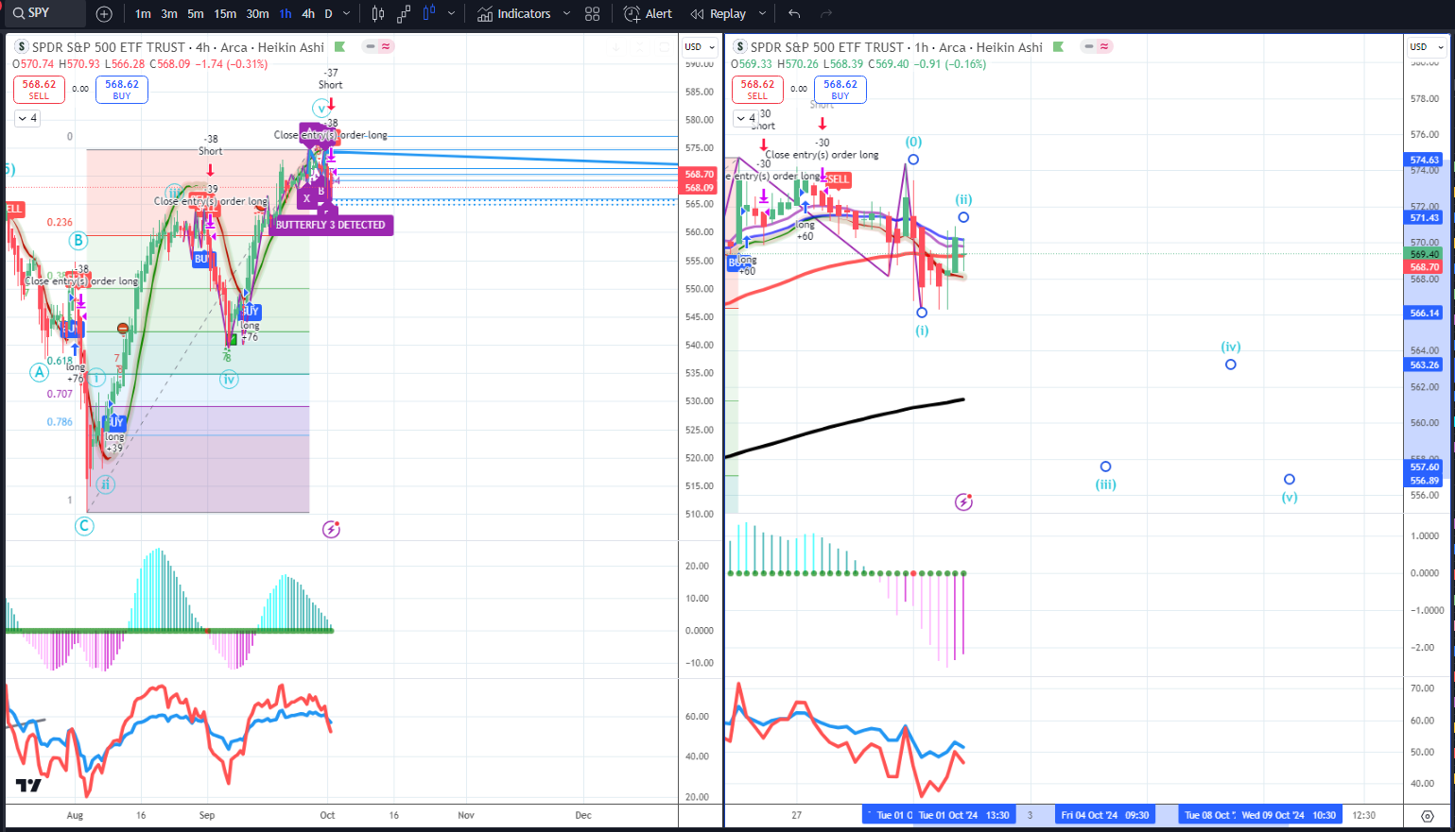Click the symbol logo on 4h chart
This screenshot has height=832, width=1455.
tap(22, 47)
